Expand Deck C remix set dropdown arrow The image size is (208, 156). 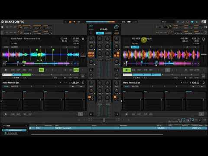(61, 83)
